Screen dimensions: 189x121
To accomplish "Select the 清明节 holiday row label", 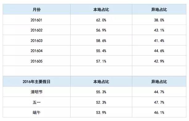I will (36, 92).
